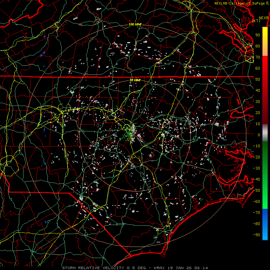270x270 pixels.
Task: Select the -70 value on velocity scale
Action: coord(256,213)
